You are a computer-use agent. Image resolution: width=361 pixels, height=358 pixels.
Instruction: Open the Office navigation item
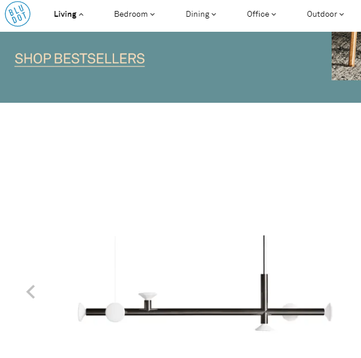click(x=258, y=14)
